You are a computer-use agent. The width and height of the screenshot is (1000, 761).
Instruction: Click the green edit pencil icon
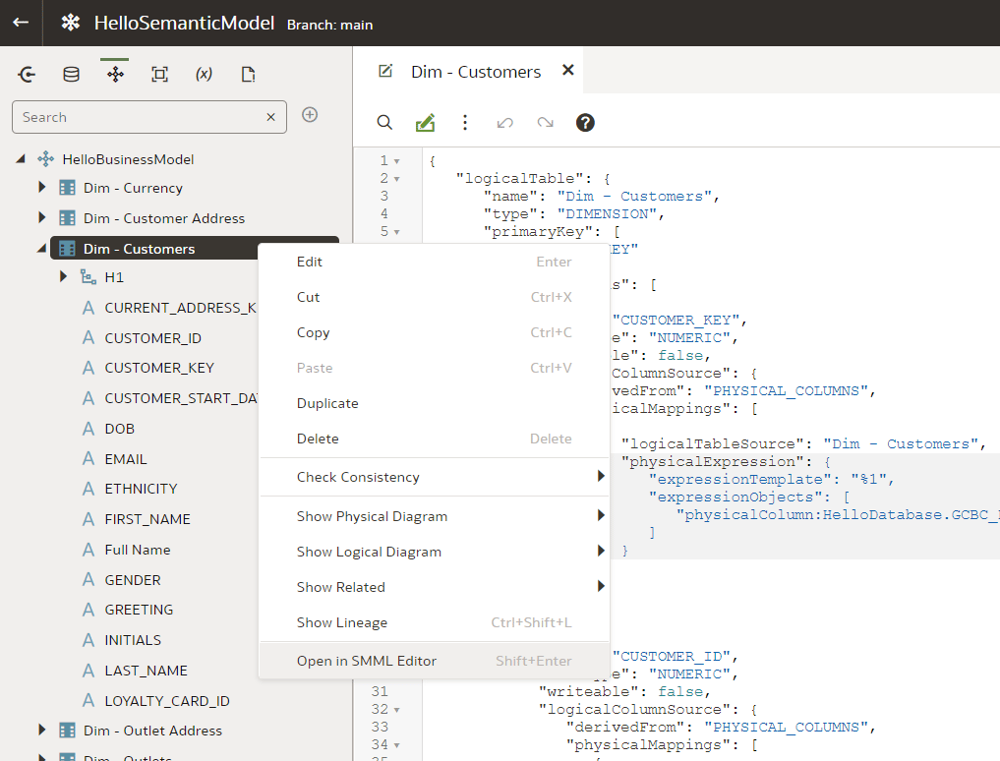[425, 122]
